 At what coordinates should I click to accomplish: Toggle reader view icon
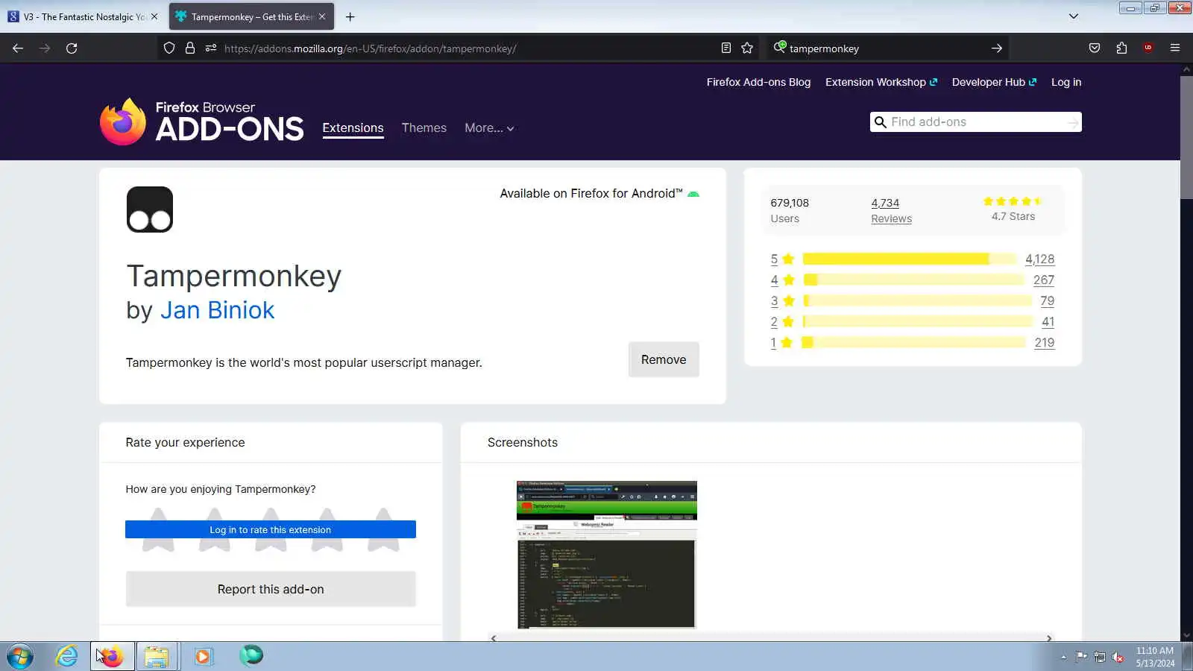point(726,48)
